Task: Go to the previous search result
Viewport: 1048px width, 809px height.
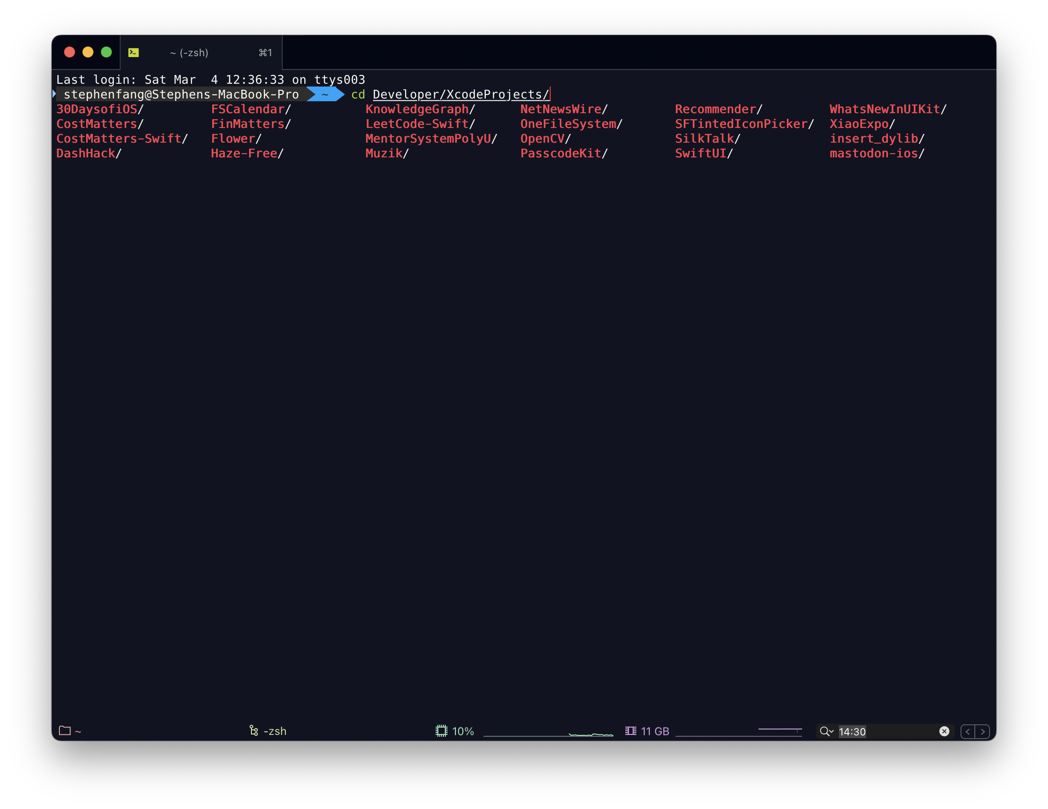Action: (x=967, y=731)
